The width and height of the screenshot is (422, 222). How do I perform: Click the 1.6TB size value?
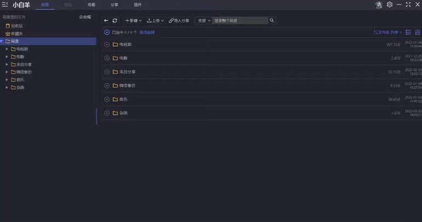[396, 113]
